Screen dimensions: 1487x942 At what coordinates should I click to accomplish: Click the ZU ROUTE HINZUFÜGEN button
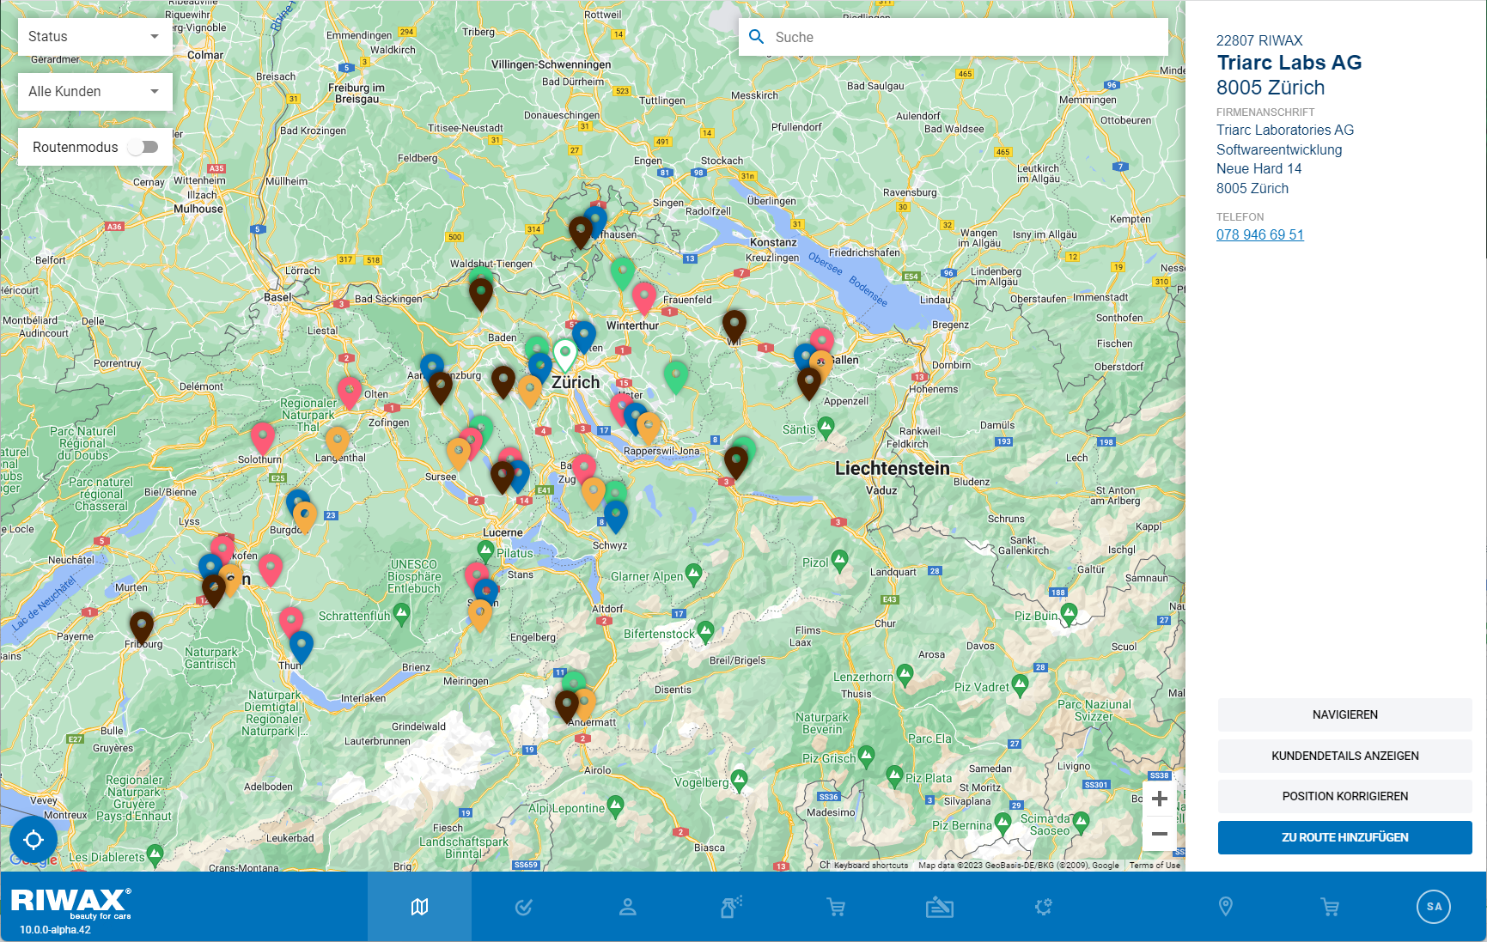pyautogui.click(x=1344, y=837)
